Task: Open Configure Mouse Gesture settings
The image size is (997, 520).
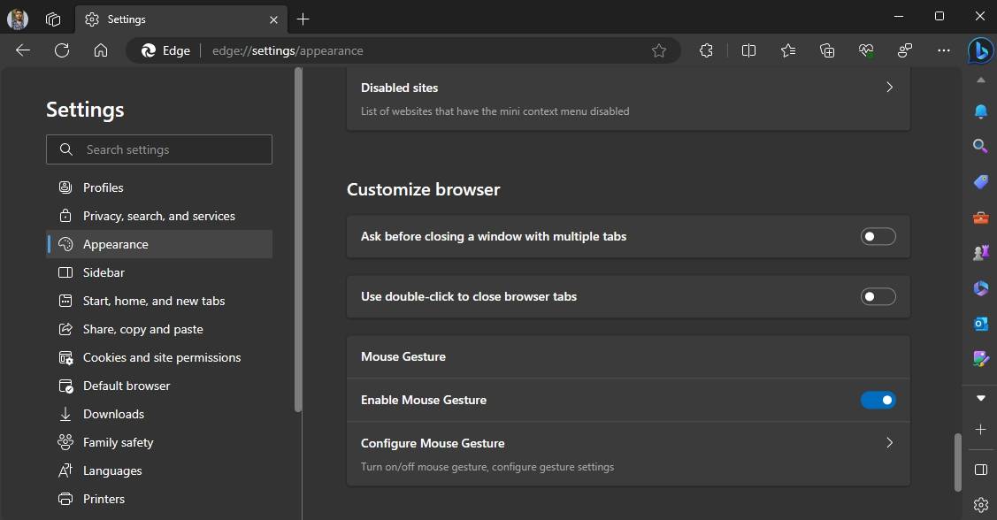Action: [889, 443]
